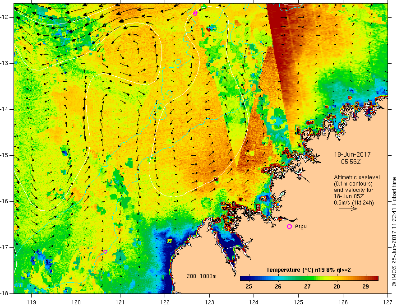The height and width of the screenshot is (307, 397).
Task: Click the colorbar label '28'
Action: [x=337, y=287]
